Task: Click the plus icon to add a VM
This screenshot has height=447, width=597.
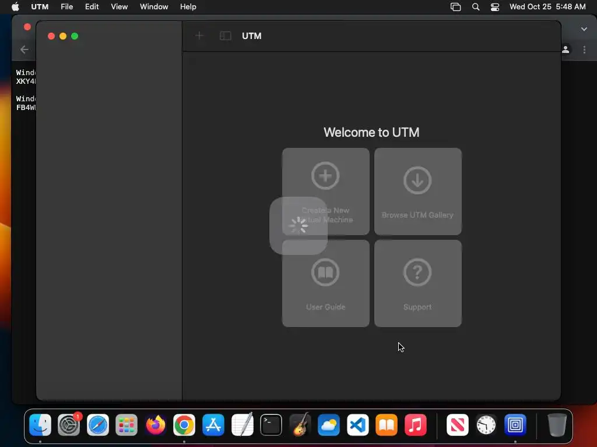Action: (199, 36)
